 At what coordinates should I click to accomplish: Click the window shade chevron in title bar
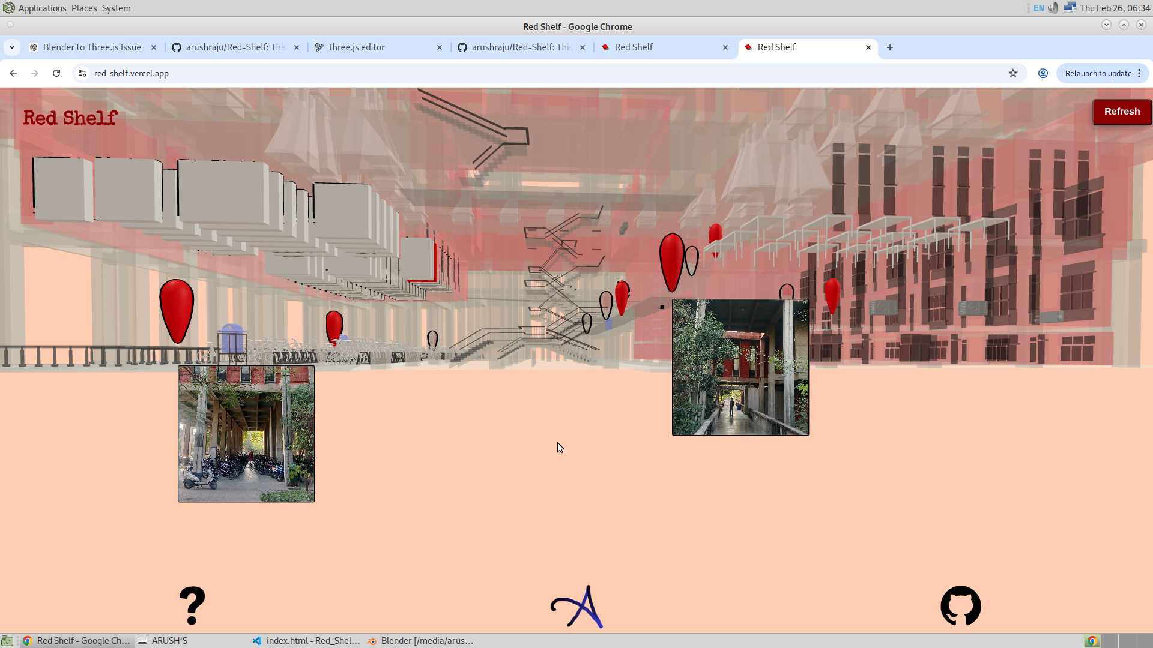1106,25
